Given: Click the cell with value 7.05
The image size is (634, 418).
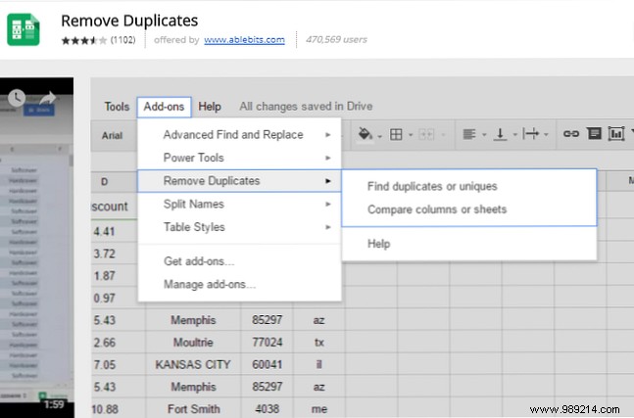Looking at the screenshot, I should pyautogui.click(x=118, y=365).
